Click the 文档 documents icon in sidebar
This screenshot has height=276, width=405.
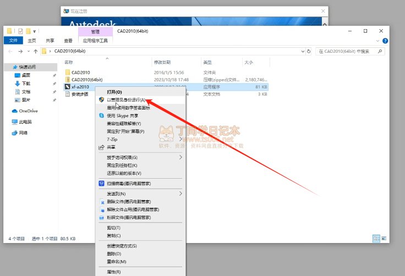point(17,92)
